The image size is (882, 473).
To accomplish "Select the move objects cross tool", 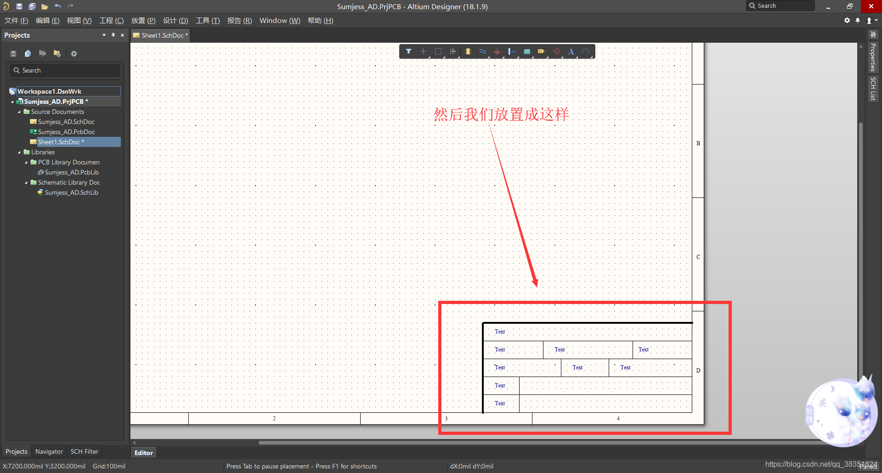I will pyautogui.click(x=423, y=51).
